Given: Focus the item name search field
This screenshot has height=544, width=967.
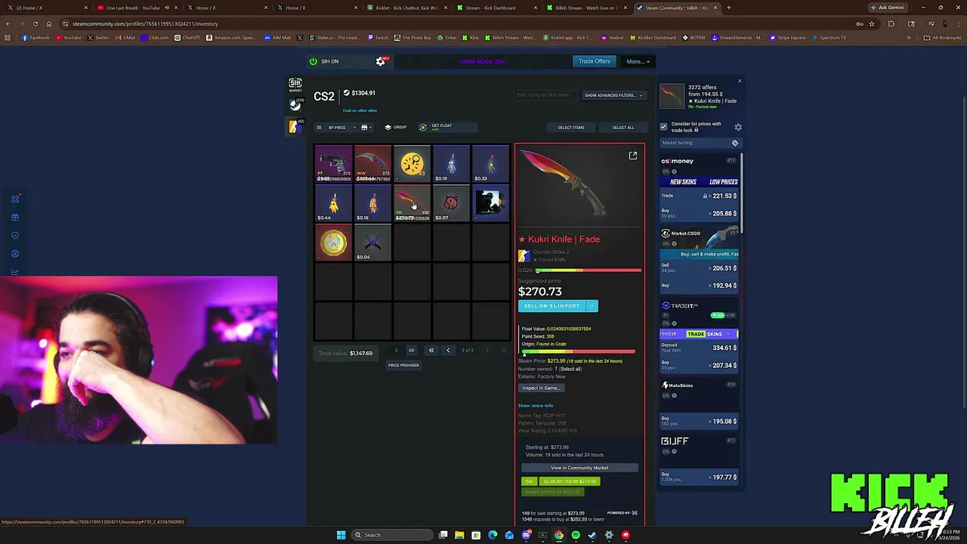Looking at the screenshot, I should point(545,95).
